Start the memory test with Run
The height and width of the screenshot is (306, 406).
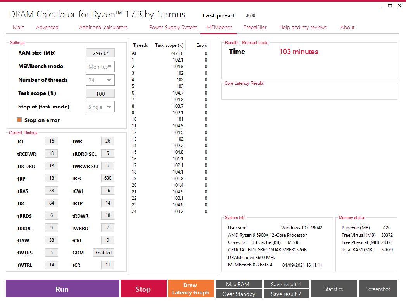pos(62,289)
